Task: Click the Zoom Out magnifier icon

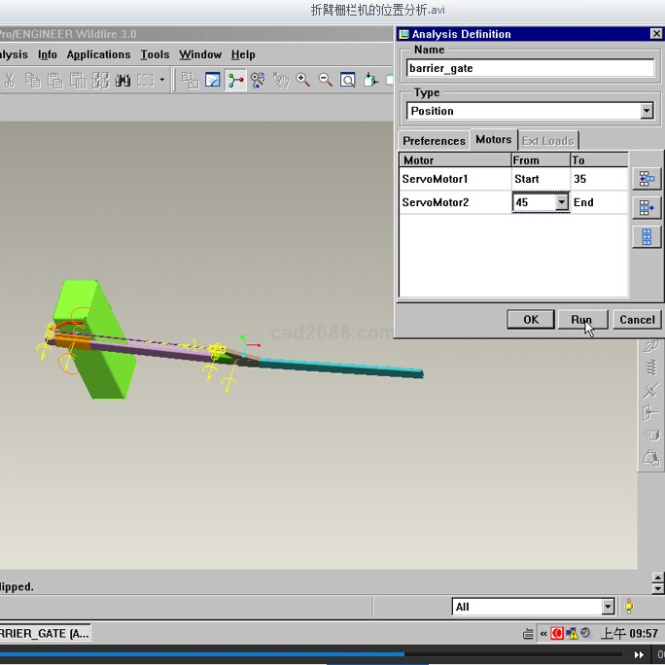Action: [x=325, y=81]
